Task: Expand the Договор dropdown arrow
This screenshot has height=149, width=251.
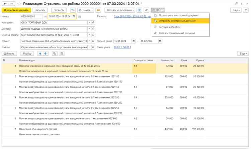Action: pos(89,29)
